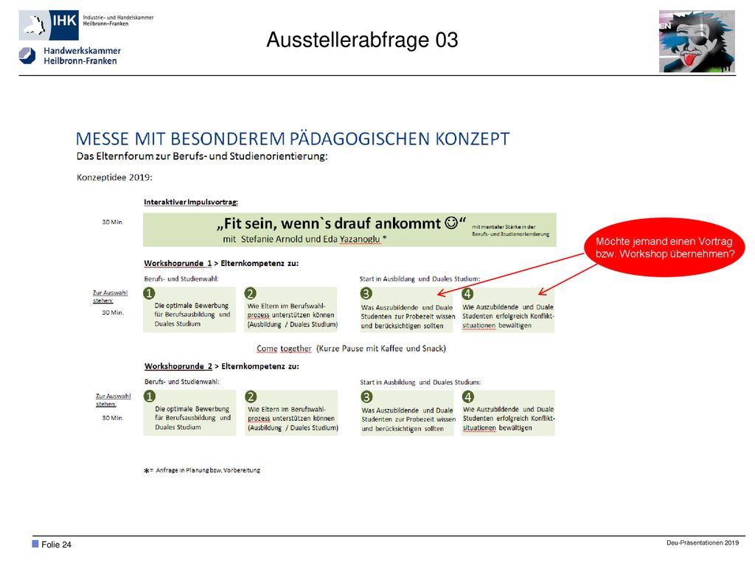This screenshot has height=566, width=755.
Task: Click the "Anfrage in Planung bzw. Vorbereitung" footnote
Action: coord(202,470)
